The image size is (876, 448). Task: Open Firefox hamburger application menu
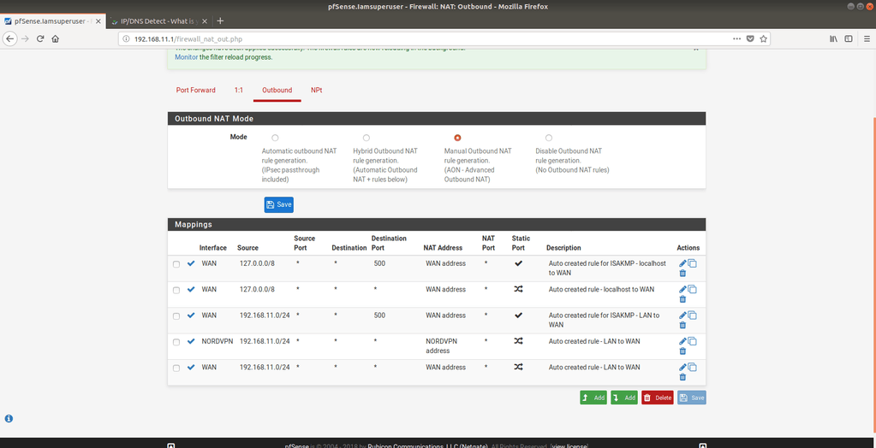(x=865, y=38)
